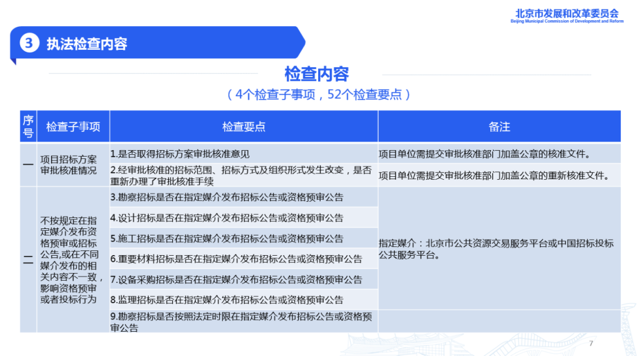The image size is (641, 356).
Task: Select item 6 about 重要材料招标
Action: (236, 259)
